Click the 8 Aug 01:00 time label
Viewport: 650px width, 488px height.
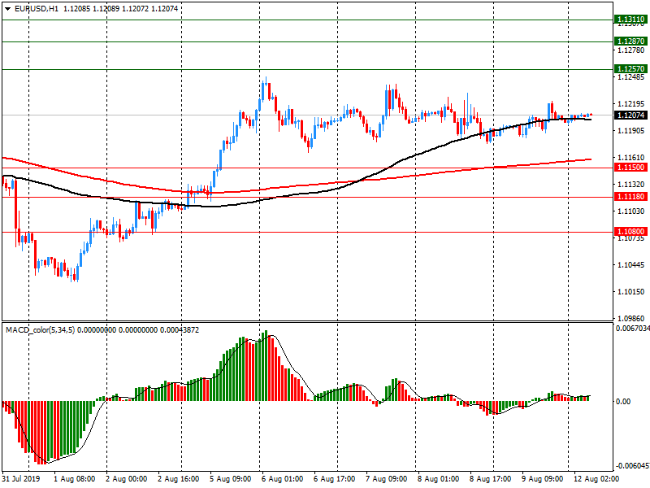pyautogui.click(x=438, y=479)
